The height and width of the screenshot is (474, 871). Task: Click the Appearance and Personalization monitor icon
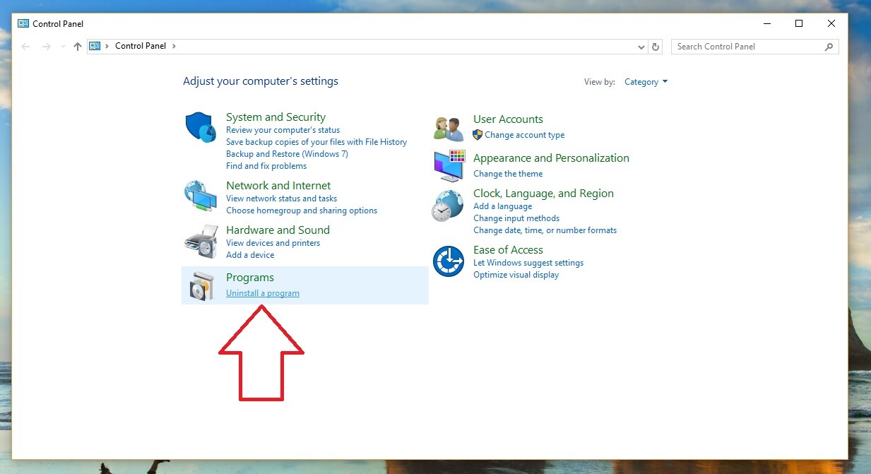(449, 165)
